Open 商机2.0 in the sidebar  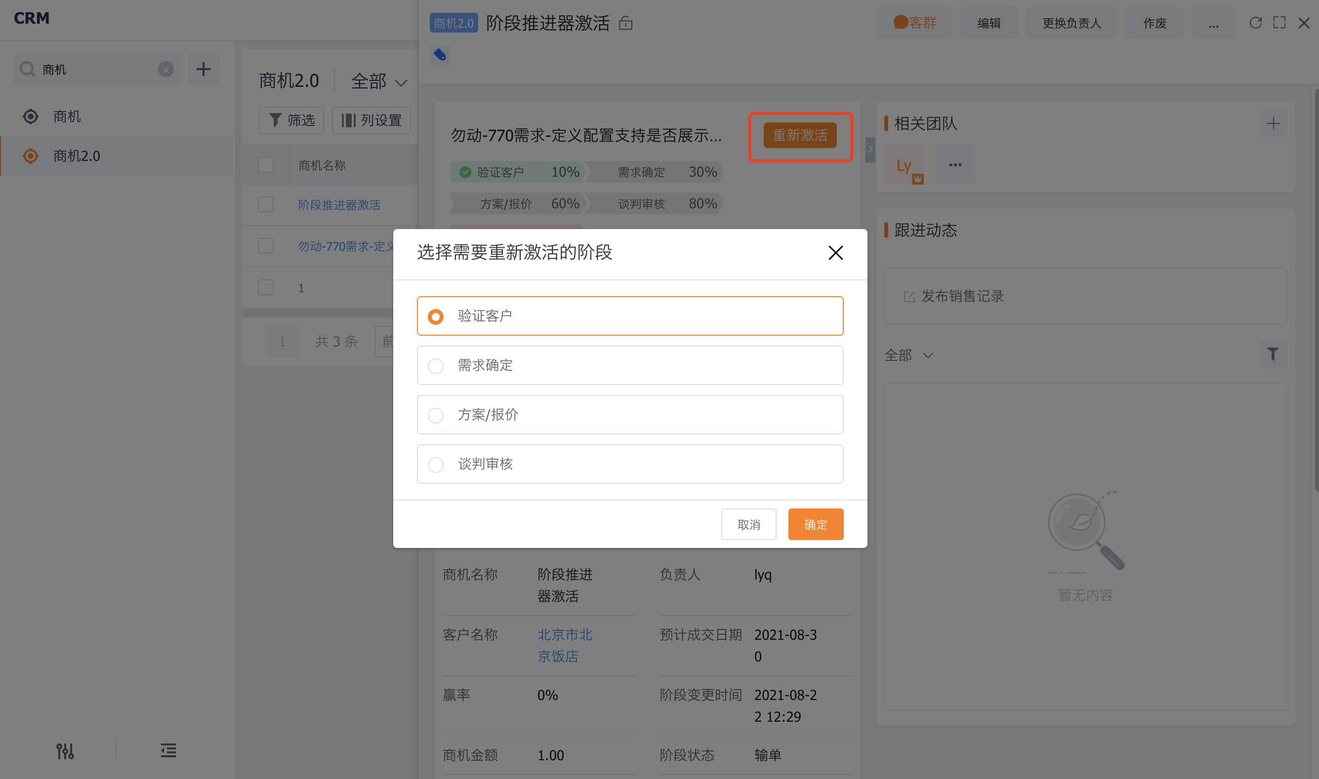click(x=117, y=156)
